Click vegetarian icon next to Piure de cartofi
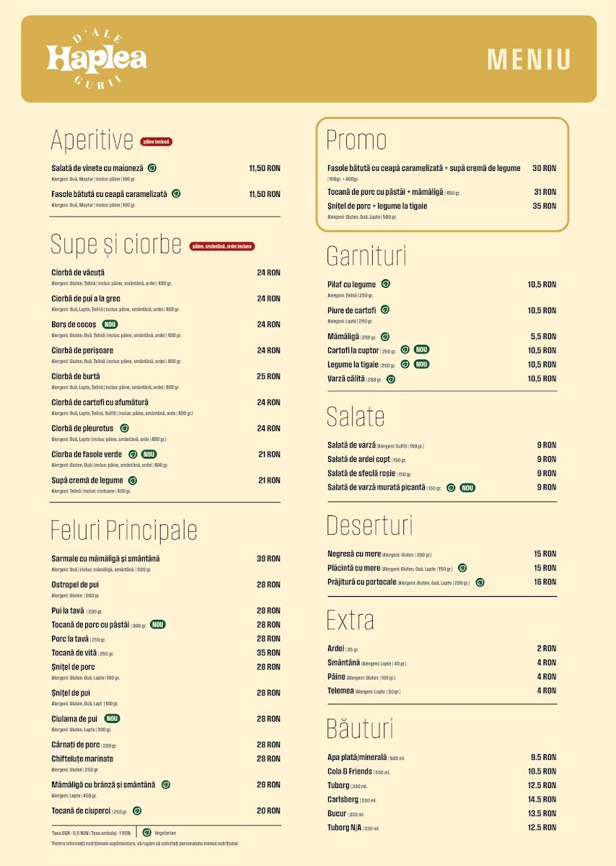The width and height of the screenshot is (616, 866). coord(385,310)
